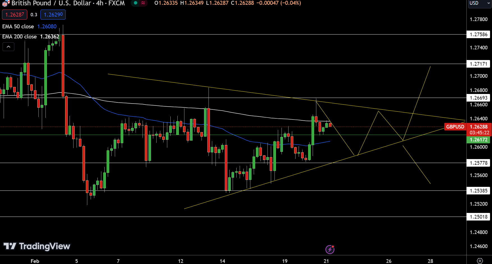Open the USD currency dropdown

click(x=479, y=3)
